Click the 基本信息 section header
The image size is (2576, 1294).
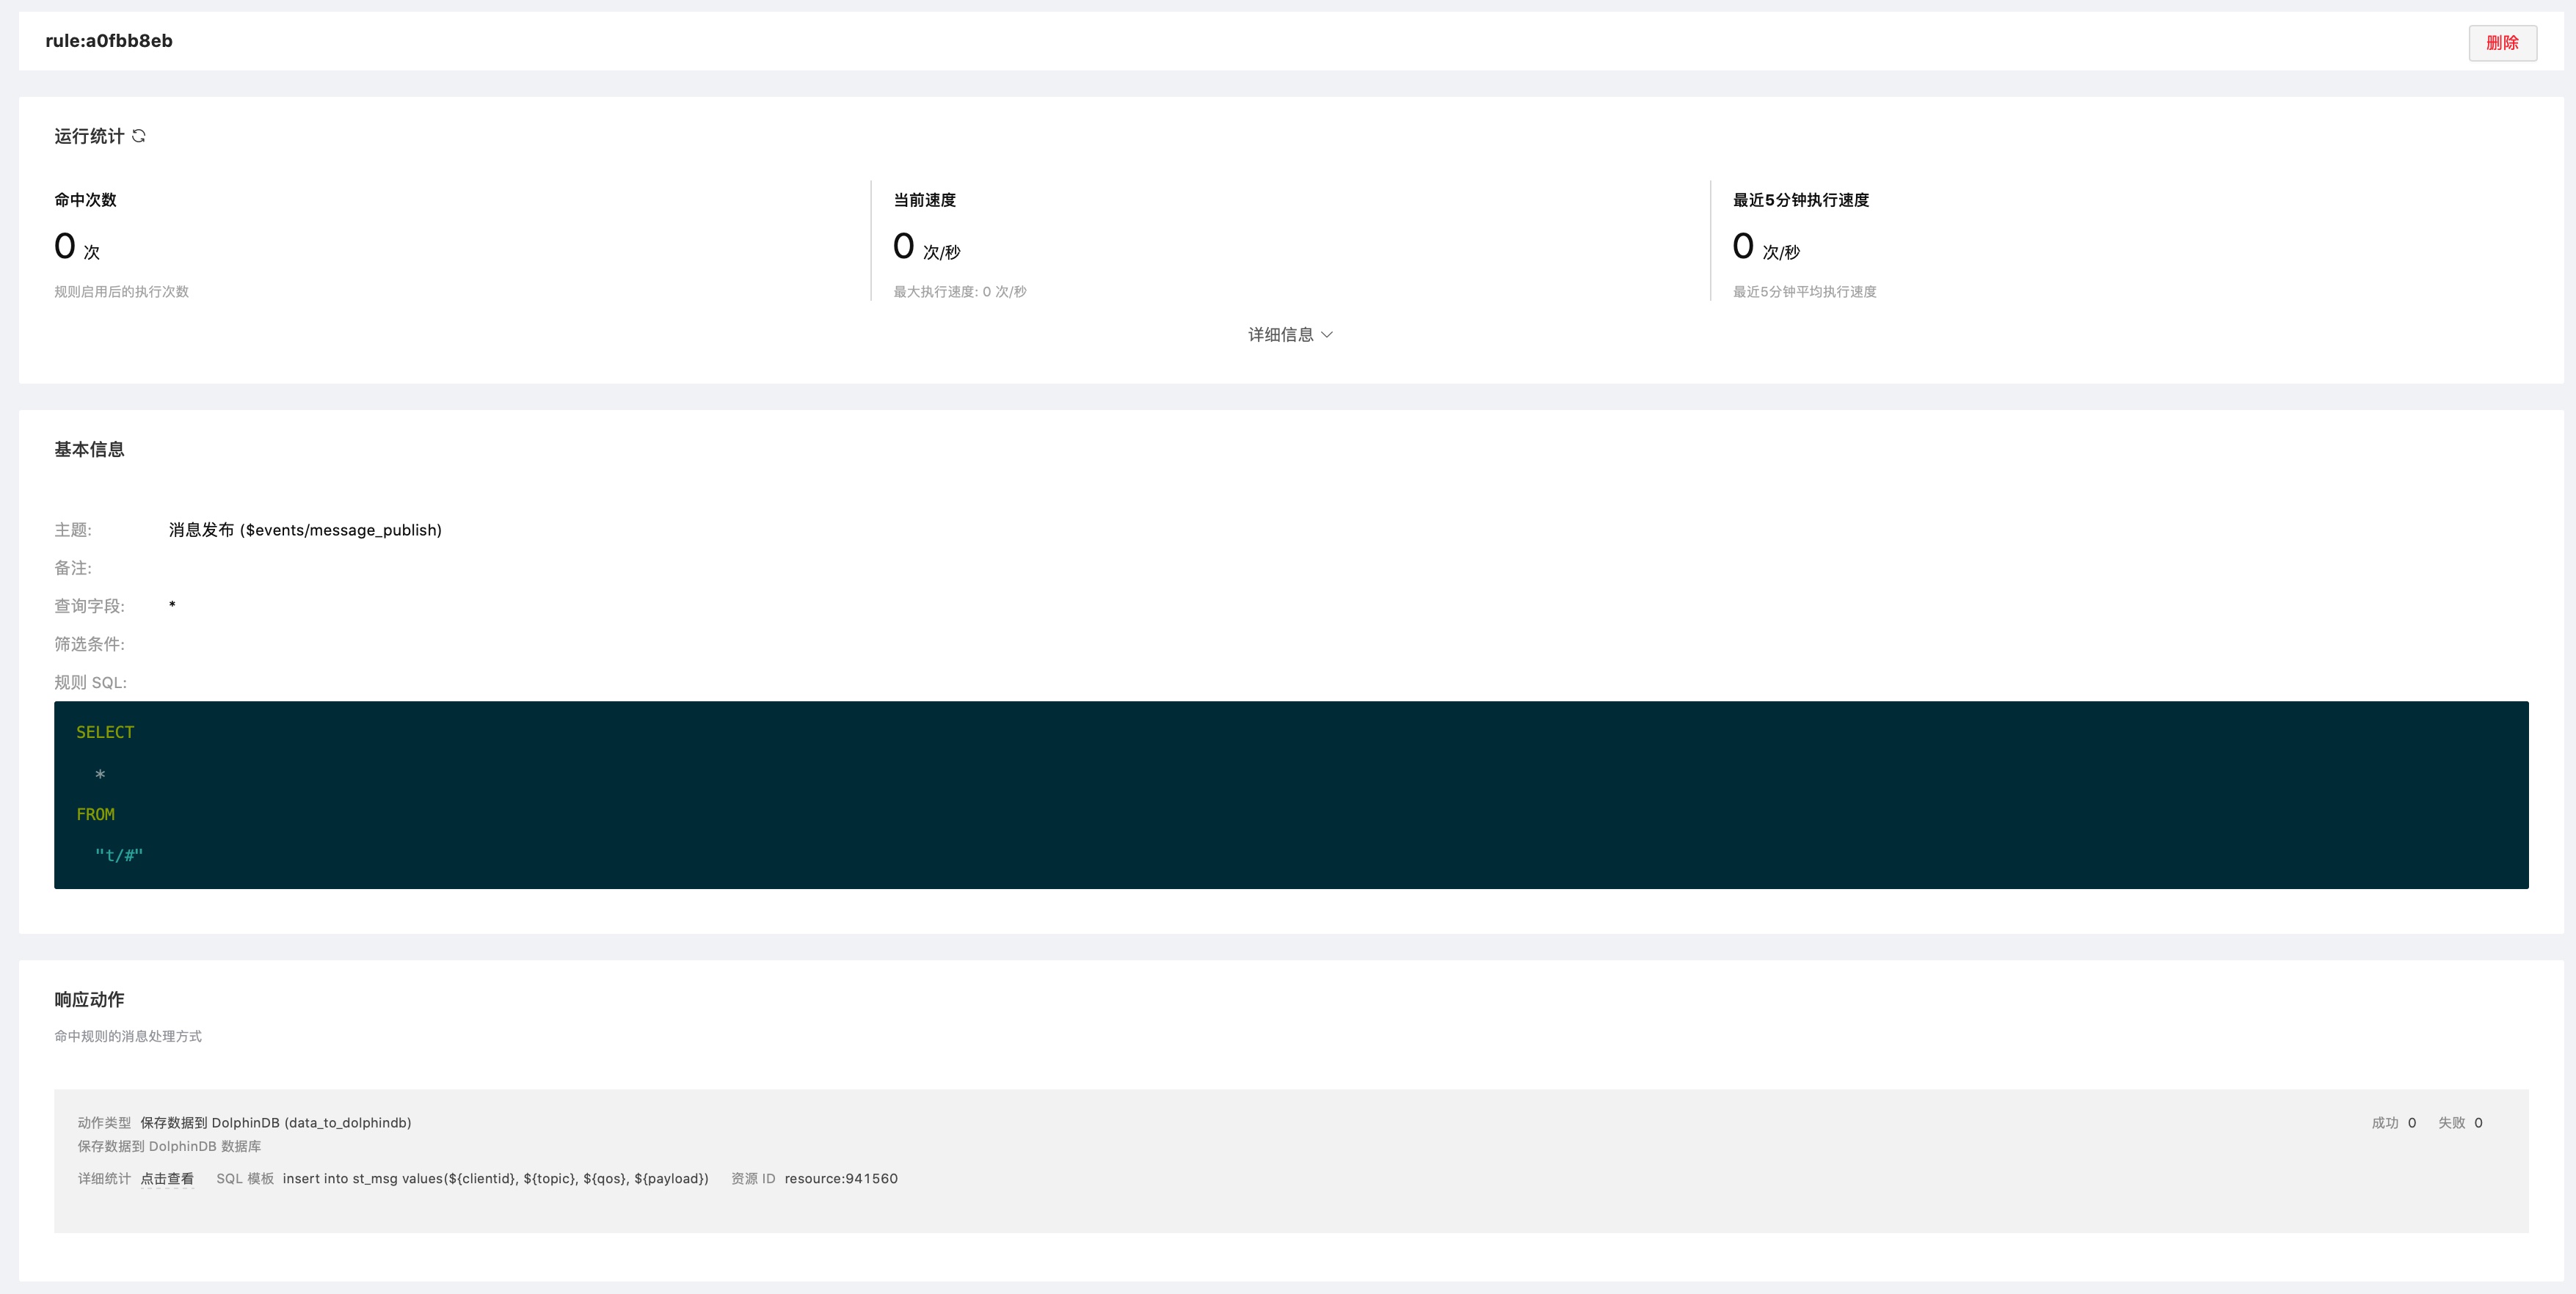(89, 449)
